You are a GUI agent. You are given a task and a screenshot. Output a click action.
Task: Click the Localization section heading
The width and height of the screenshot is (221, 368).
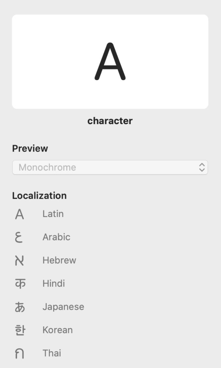click(x=39, y=195)
